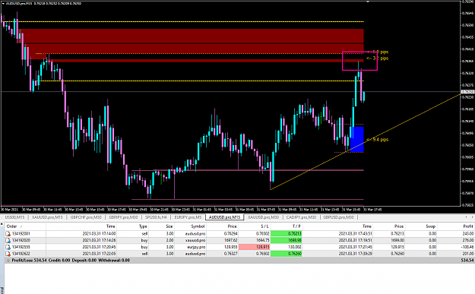Image resolution: width=475 pixels, height=294 pixels.
Task: Click the green T/P cell 0.76260
Action: tap(287, 254)
